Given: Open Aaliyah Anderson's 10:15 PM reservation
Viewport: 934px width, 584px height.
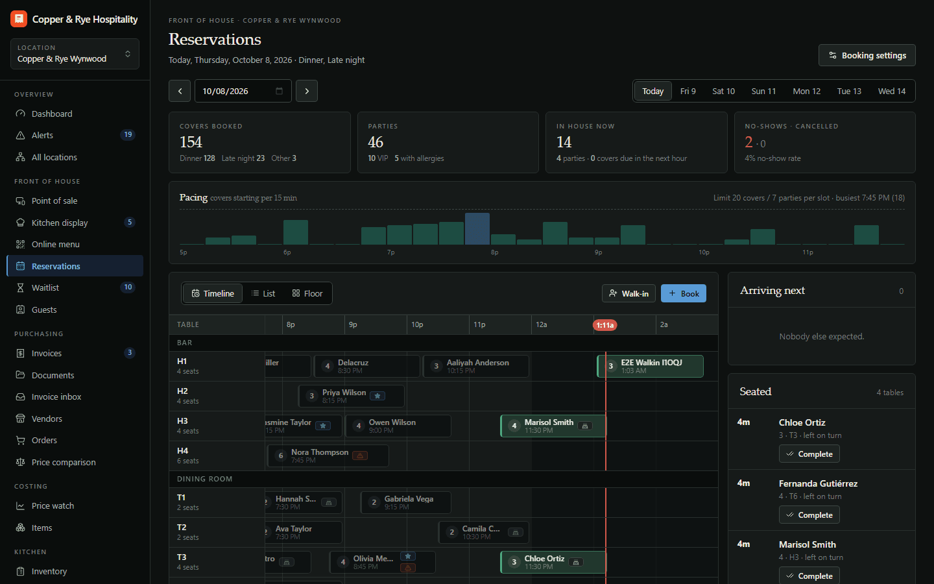Looking at the screenshot, I should click(476, 366).
